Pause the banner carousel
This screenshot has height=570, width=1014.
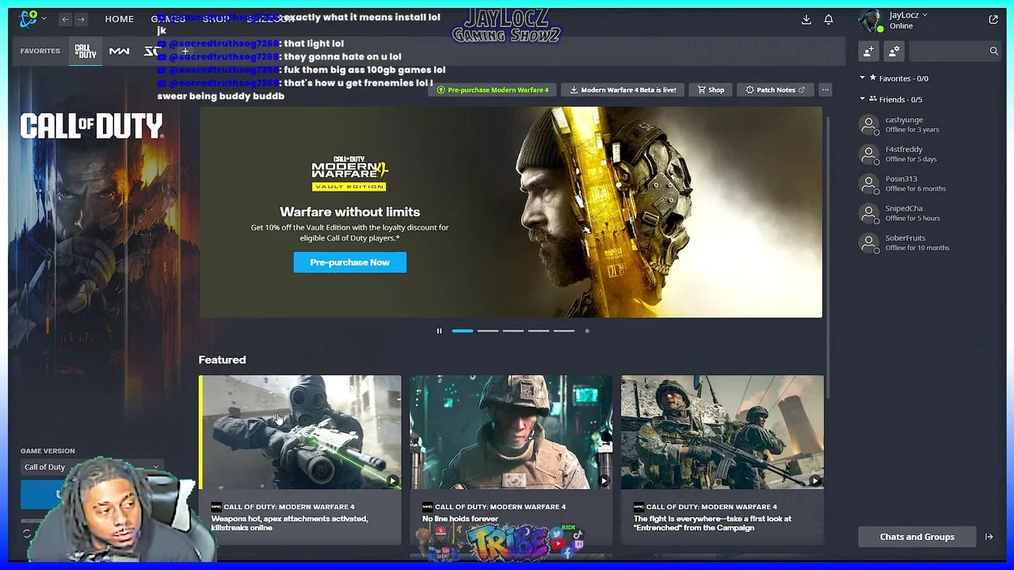(440, 331)
